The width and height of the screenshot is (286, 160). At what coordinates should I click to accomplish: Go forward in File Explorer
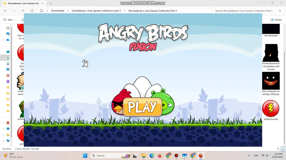point(14,11)
